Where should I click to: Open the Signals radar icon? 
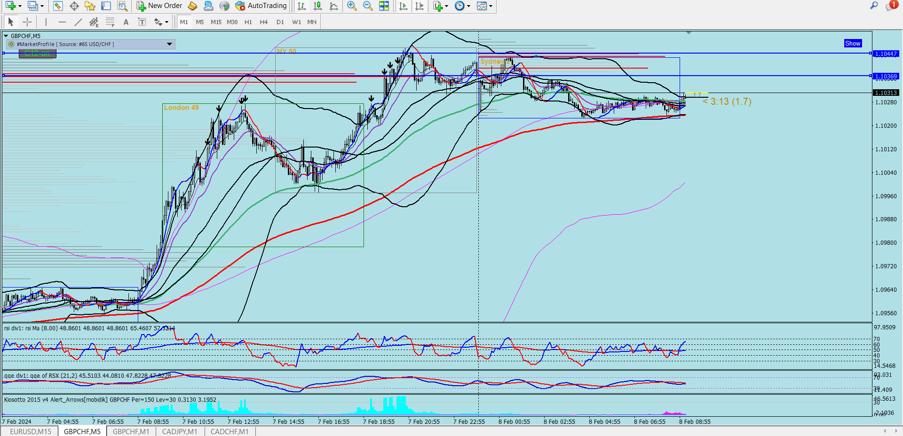click(x=225, y=6)
